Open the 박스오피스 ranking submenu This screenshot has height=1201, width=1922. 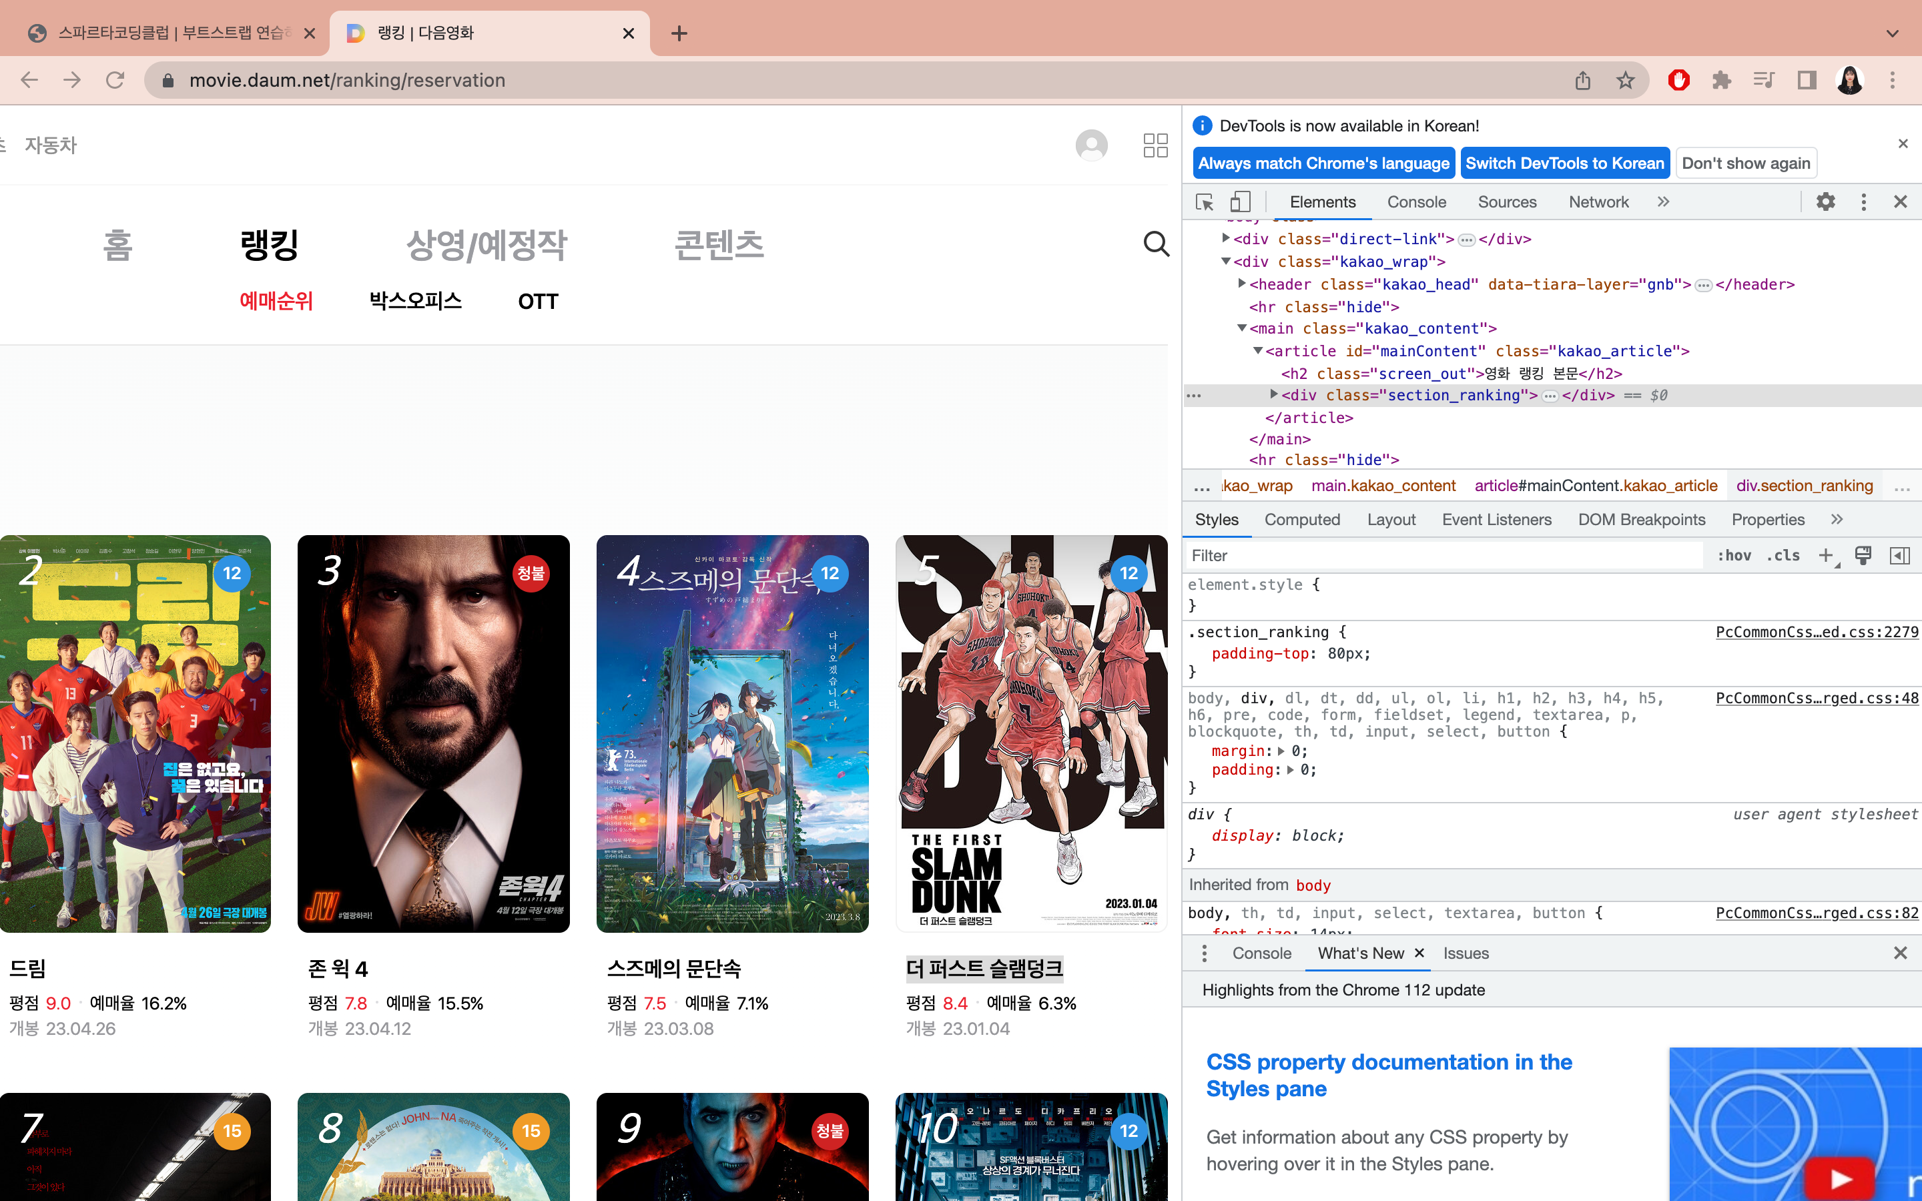pyautogui.click(x=415, y=301)
